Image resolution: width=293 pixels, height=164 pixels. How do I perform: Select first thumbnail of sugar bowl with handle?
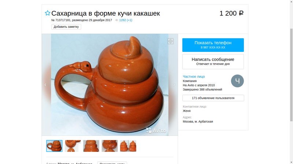(54, 146)
